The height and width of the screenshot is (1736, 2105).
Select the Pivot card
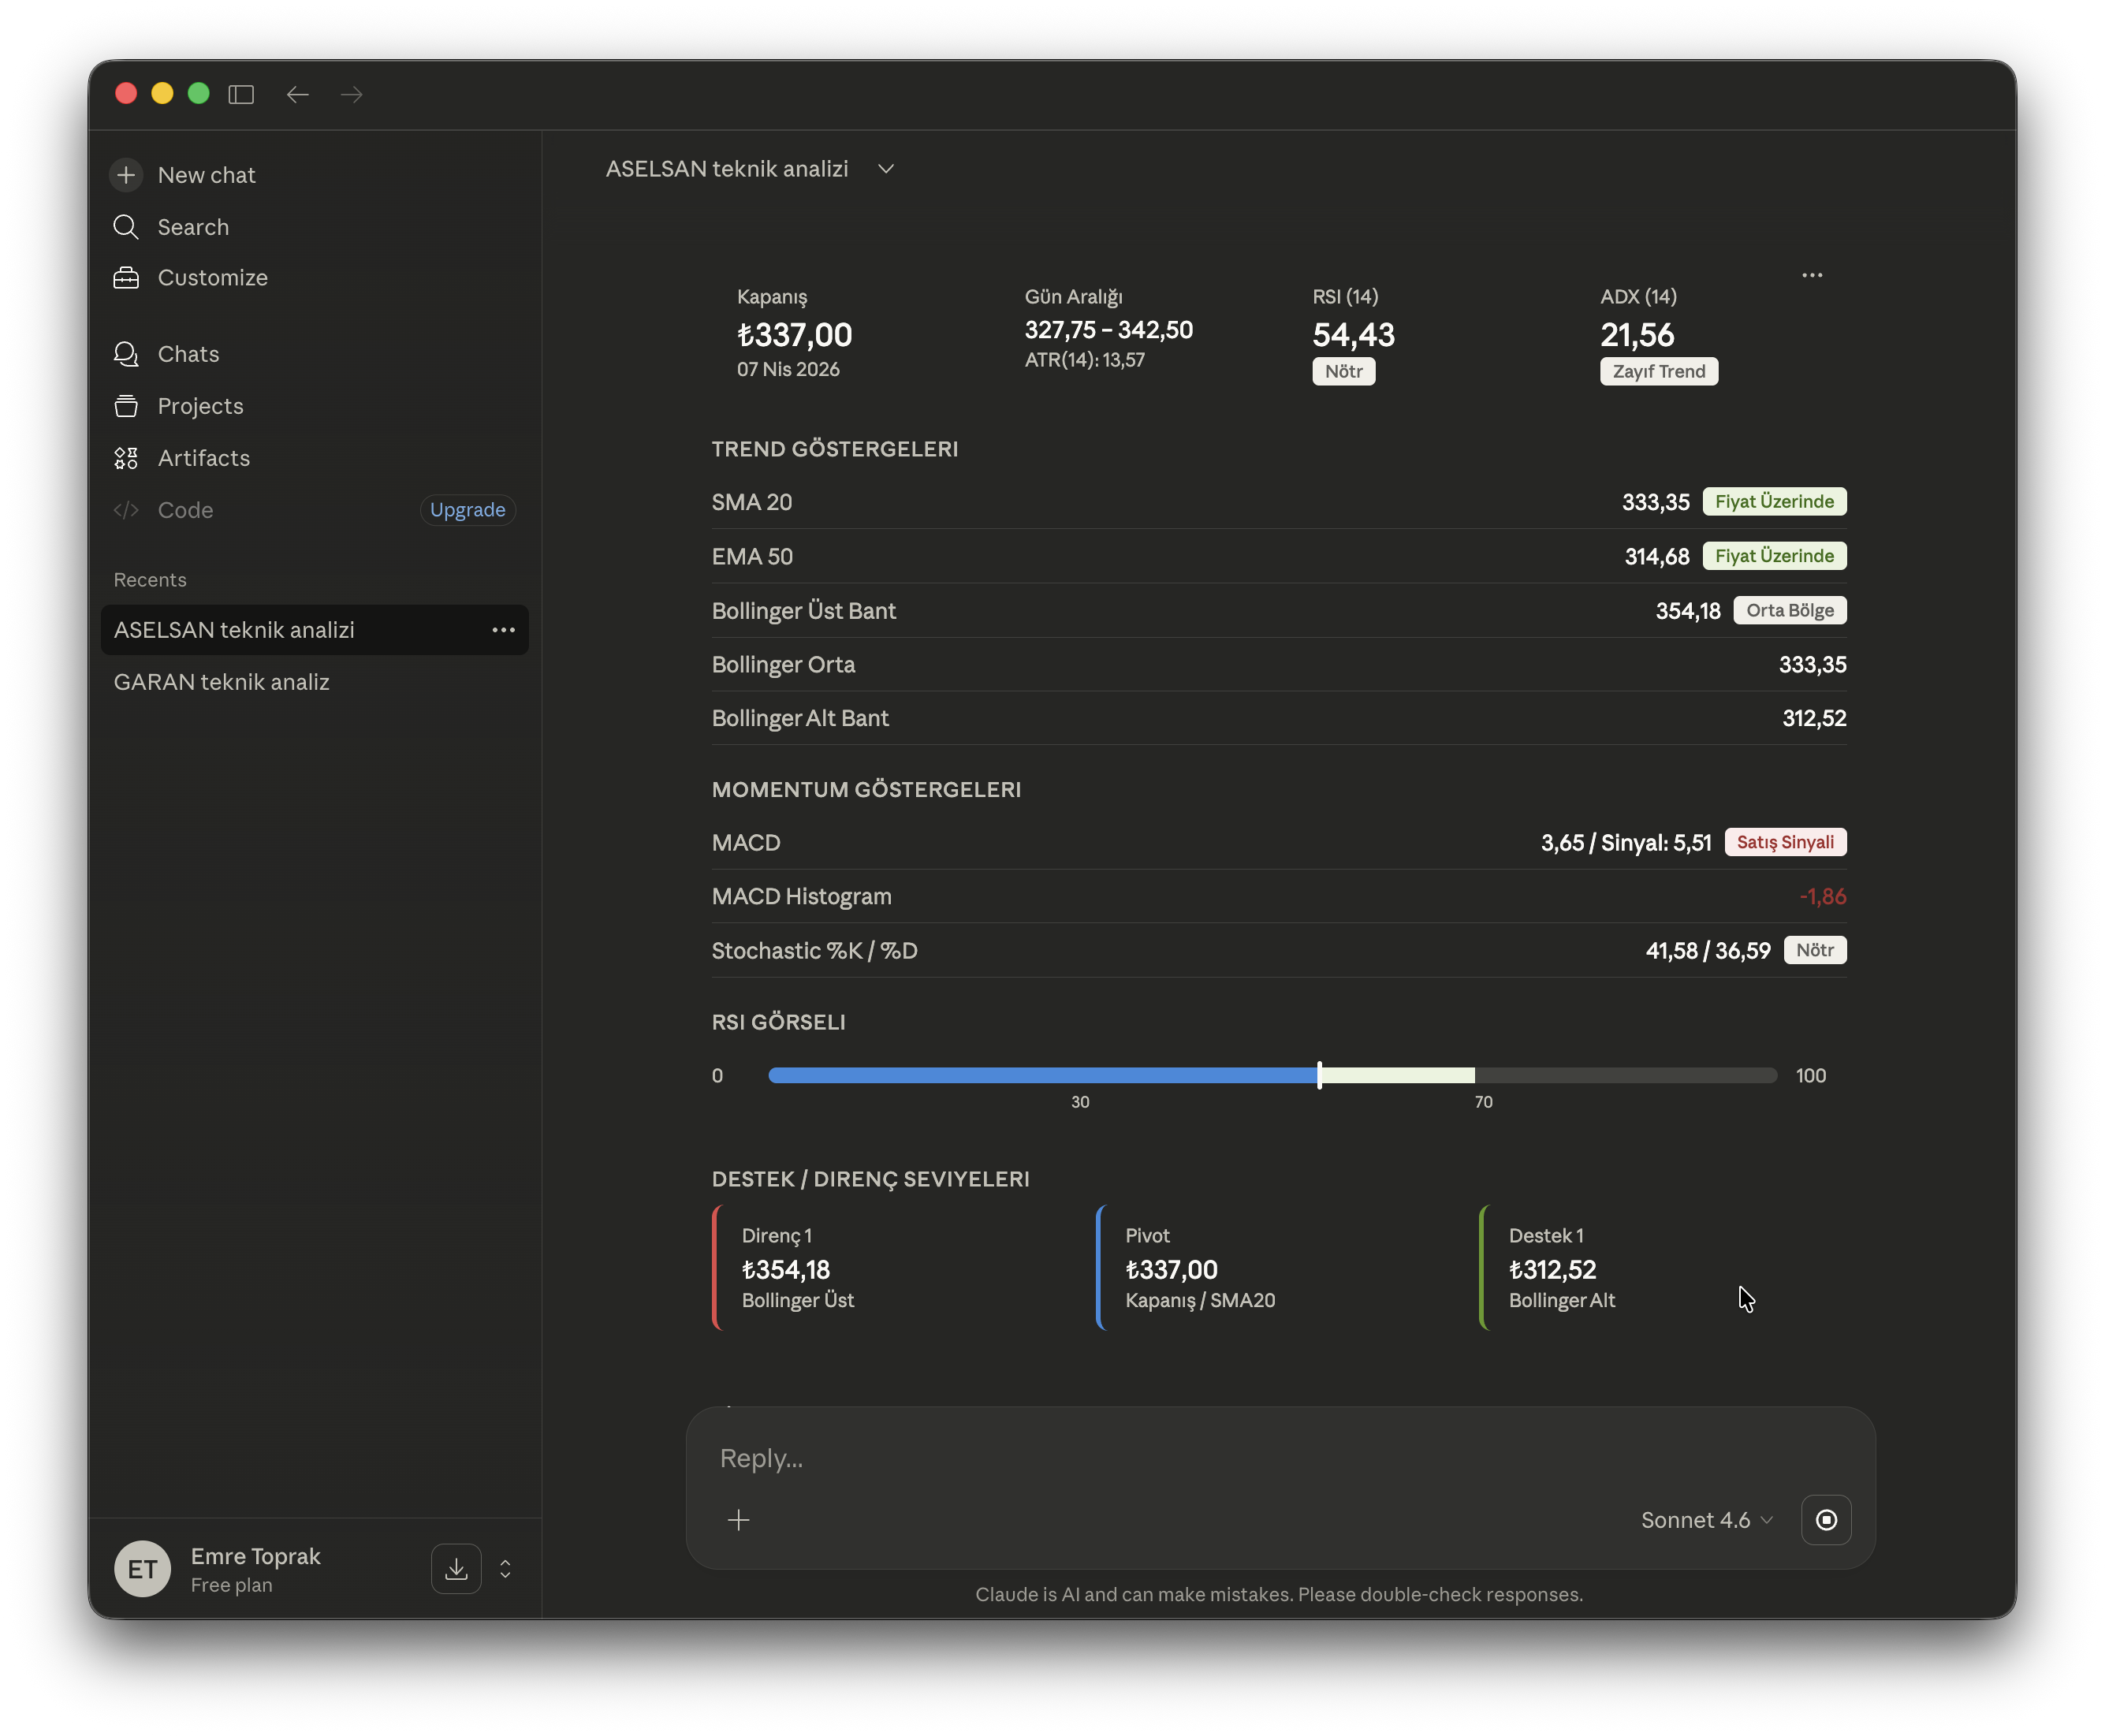tap(1279, 1267)
